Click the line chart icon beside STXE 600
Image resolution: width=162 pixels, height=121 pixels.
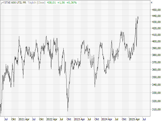coord(2,3)
